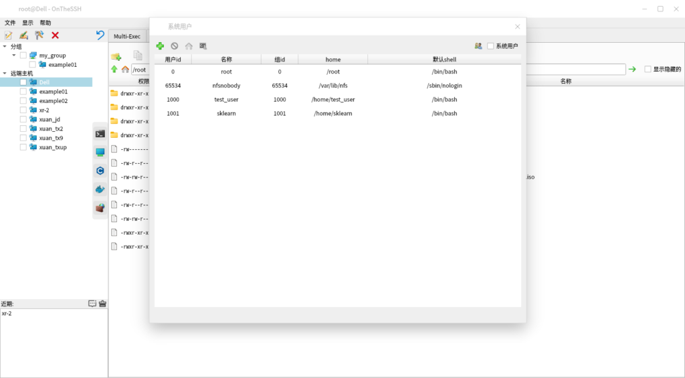Image resolution: width=685 pixels, height=378 pixels.
Task: Open the 文件 menu
Action: (x=10, y=23)
